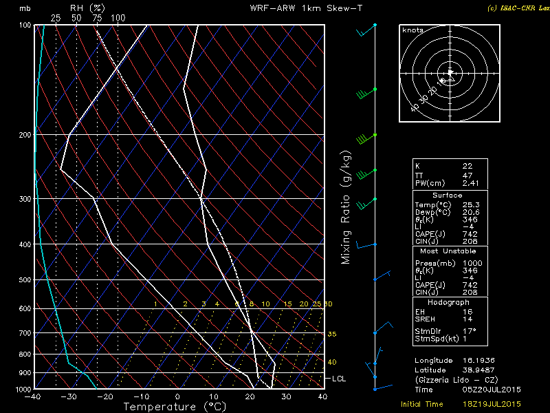
Task: Click the Surface section CIN(J) value 208
Action: coord(470,242)
